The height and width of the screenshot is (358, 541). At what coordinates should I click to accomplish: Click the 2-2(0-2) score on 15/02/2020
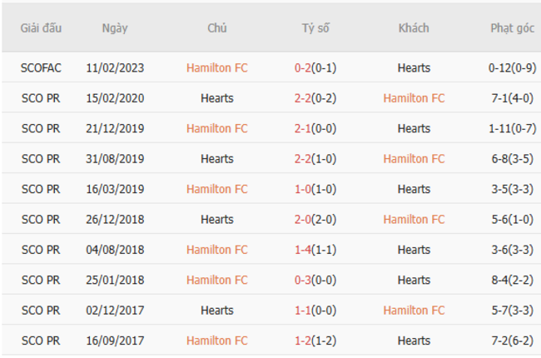[x=315, y=98]
